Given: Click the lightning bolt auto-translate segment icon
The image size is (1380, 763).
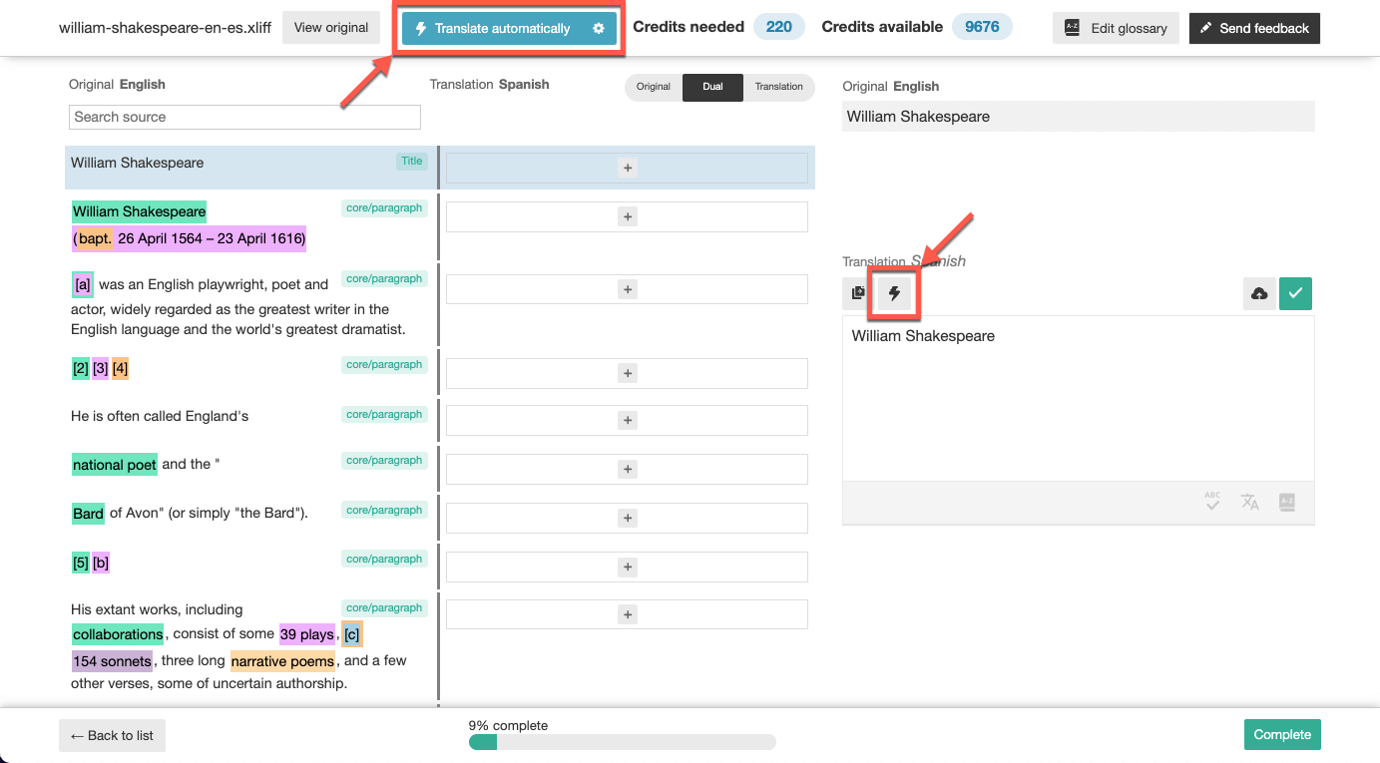Looking at the screenshot, I should 894,293.
